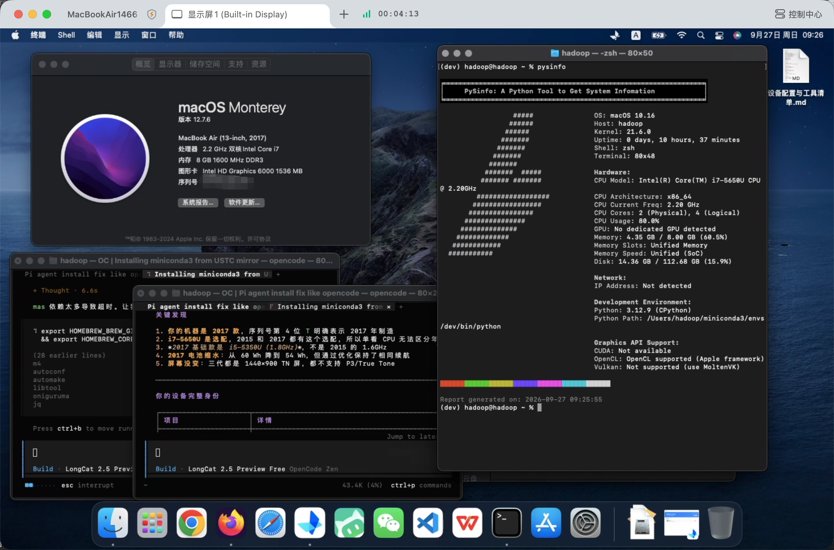The width and height of the screenshot is (834, 550).
Task: Open Finder from the Dock
Action: point(113,523)
